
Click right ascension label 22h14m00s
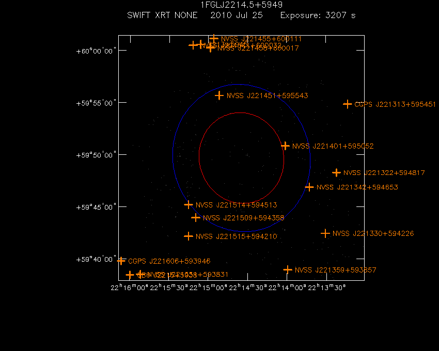pyautogui.click(x=287, y=288)
